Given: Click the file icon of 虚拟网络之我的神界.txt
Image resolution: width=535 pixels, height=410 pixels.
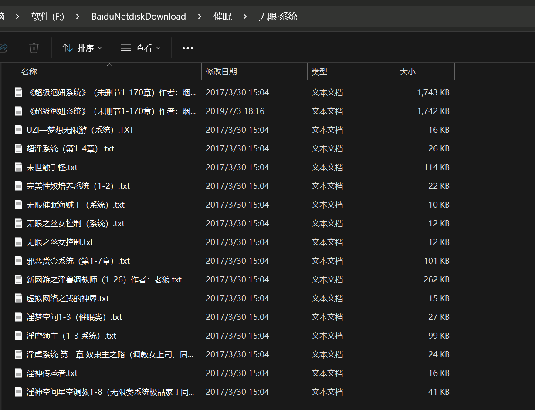Looking at the screenshot, I should (x=18, y=298).
